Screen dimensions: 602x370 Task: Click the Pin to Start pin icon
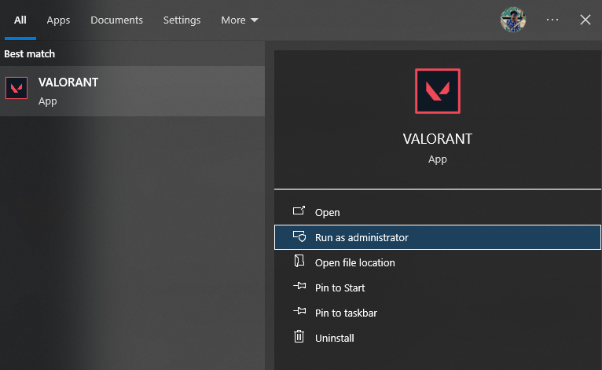[299, 288]
